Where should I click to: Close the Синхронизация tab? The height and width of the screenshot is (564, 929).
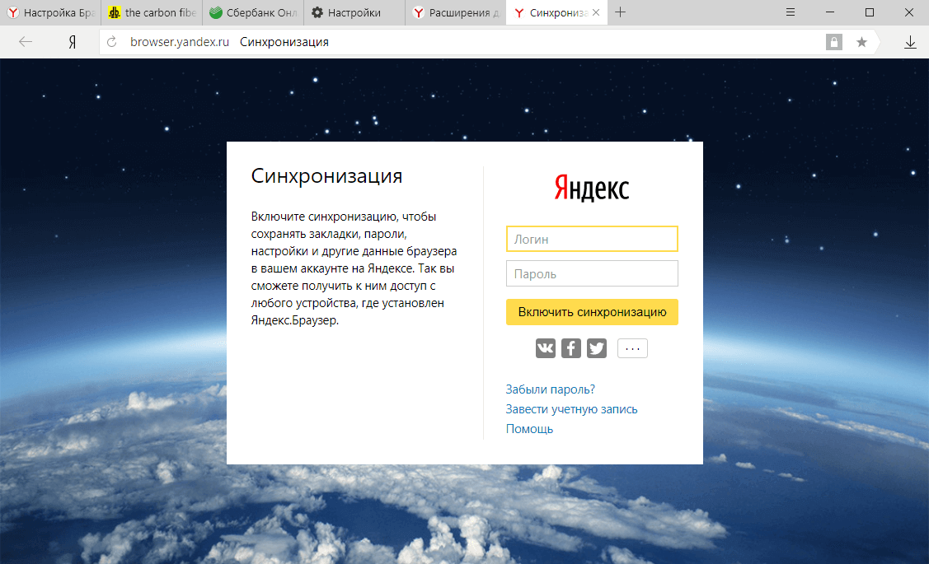(x=596, y=12)
